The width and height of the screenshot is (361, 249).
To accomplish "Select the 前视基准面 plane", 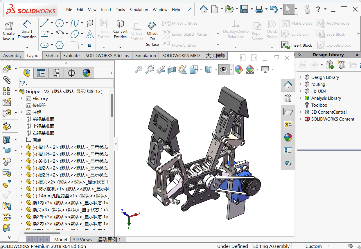I will (43, 119).
